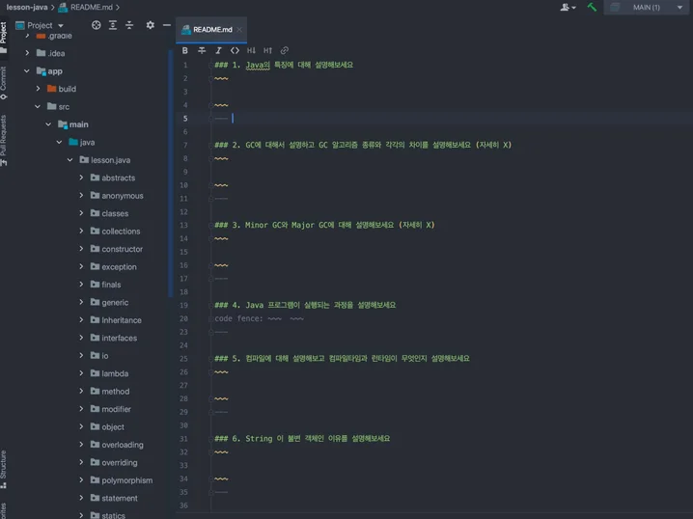
Task: Open user account icon menu
Action: [x=568, y=7]
